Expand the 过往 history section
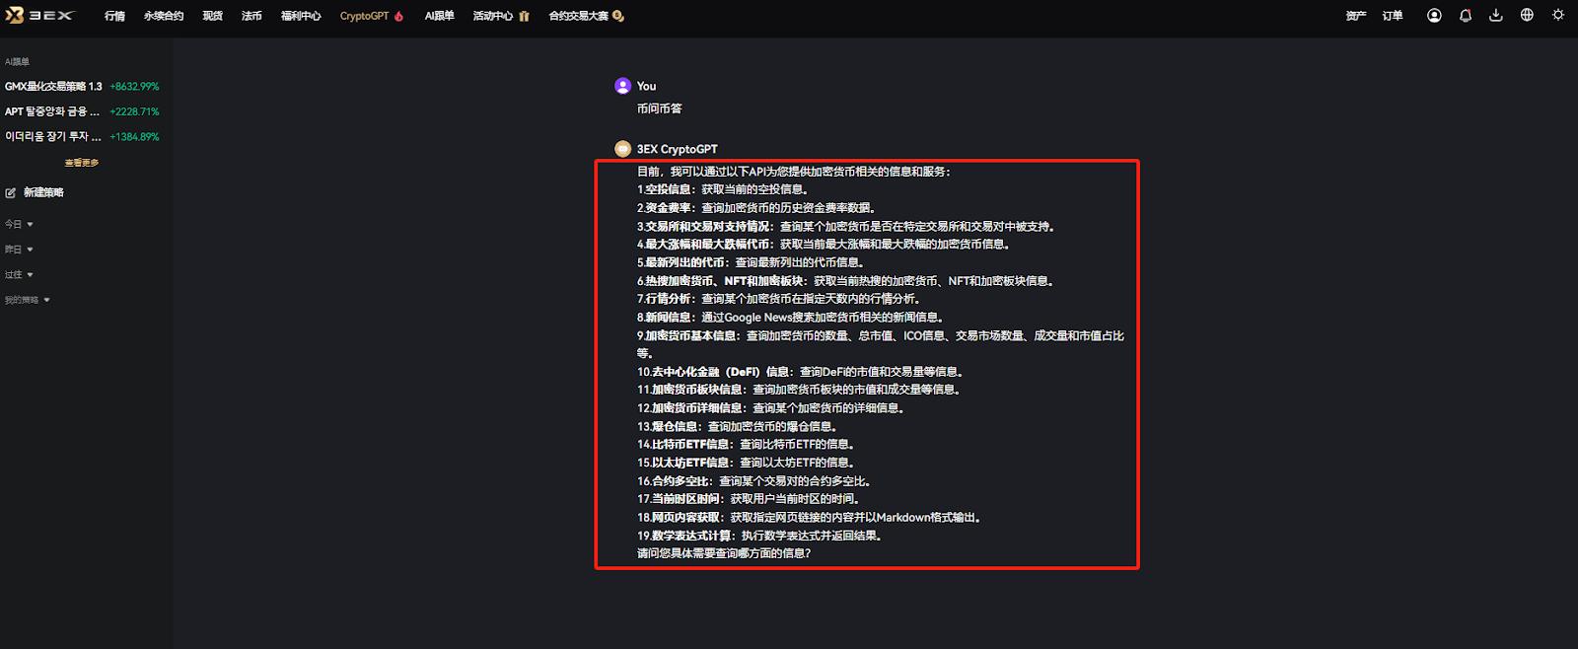This screenshot has height=649, width=1578. coord(19,275)
